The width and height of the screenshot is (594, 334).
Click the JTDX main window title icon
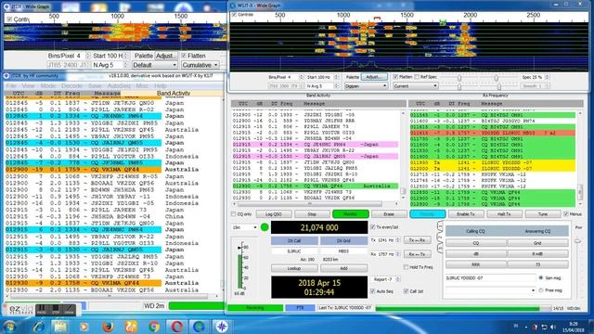(x=6, y=76)
